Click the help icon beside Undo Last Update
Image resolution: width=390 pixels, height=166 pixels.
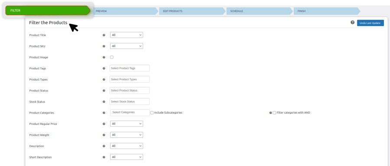[x=352, y=23]
